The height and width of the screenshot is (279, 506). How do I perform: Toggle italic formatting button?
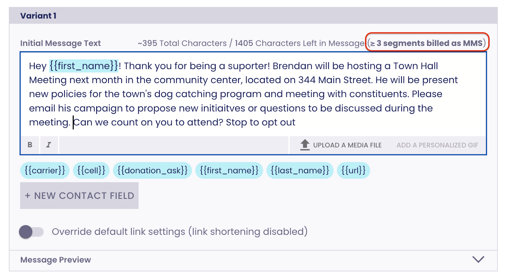click(49, 145)
